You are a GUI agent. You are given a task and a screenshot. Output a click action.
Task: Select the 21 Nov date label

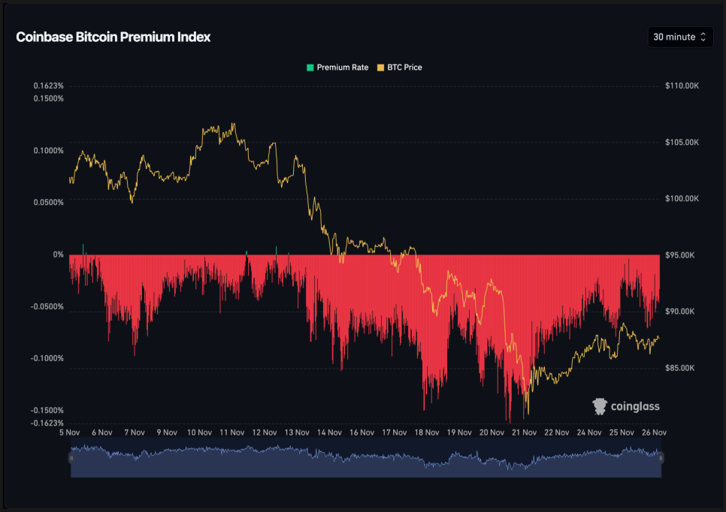524,432
